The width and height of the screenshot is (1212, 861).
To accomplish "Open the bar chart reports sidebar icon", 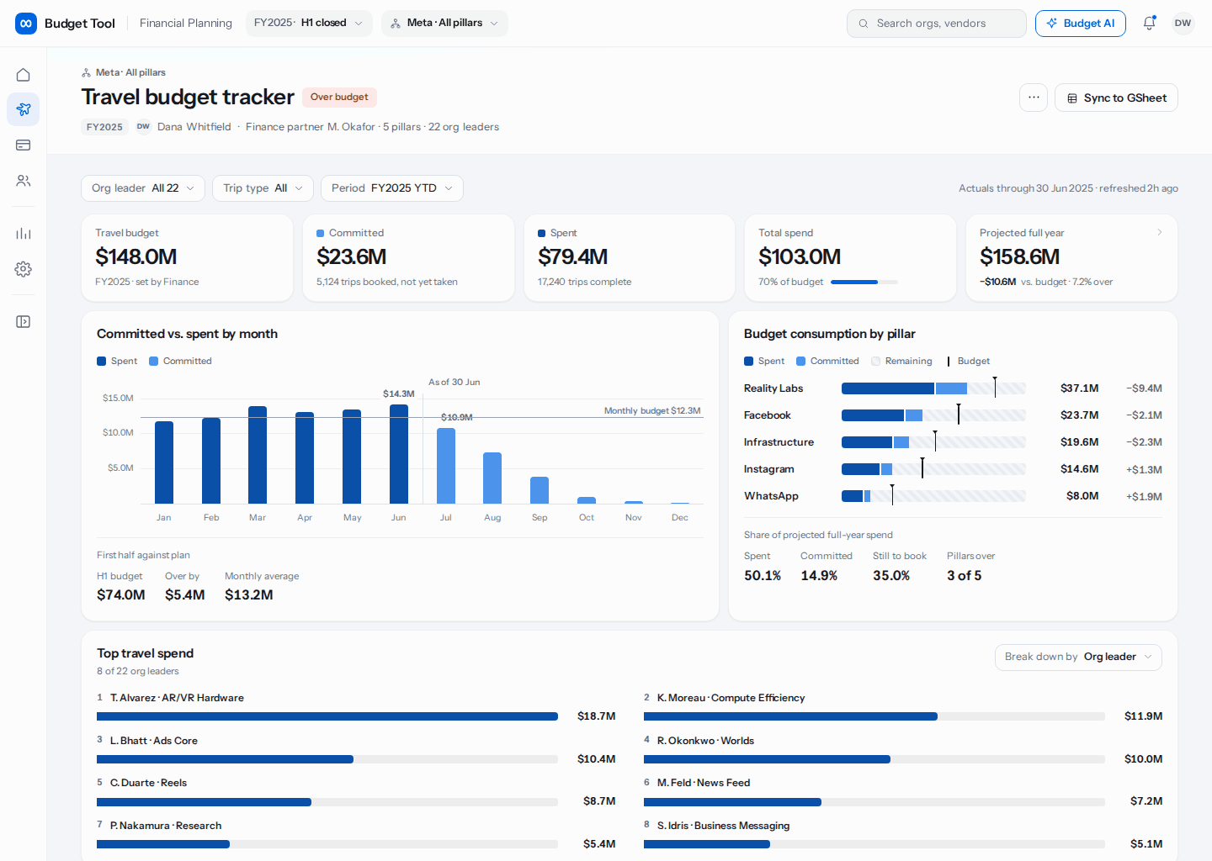I will [24, 234].
